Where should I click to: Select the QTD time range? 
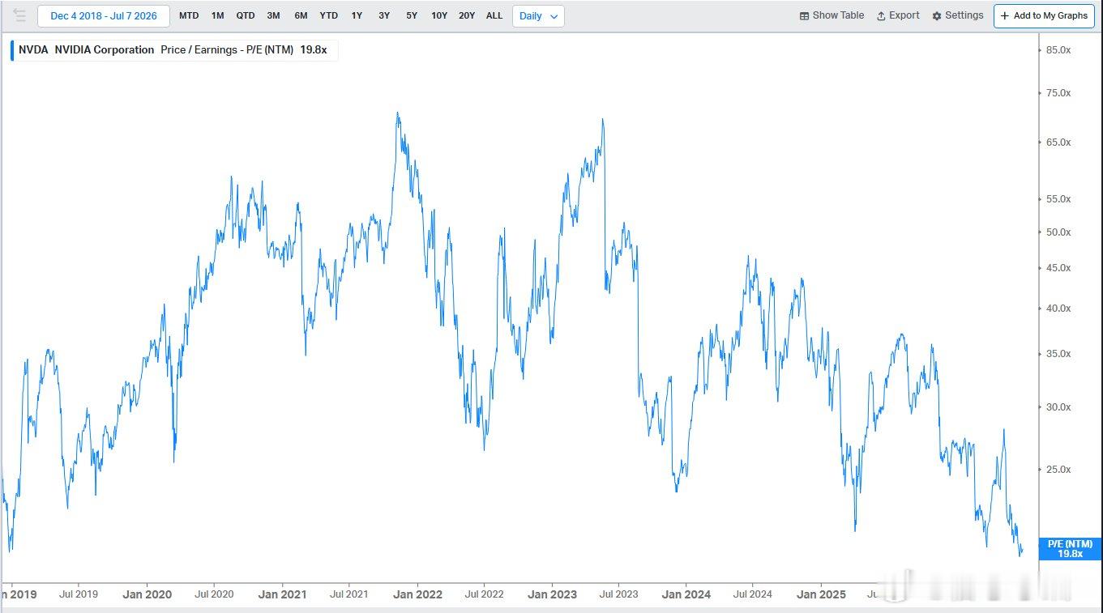pyautogui.click(x=246, y=16)
